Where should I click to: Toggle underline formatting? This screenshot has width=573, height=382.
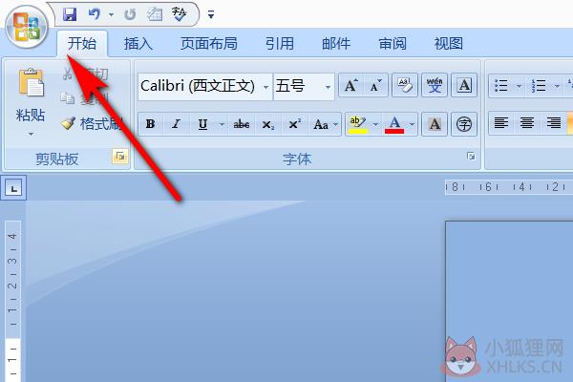(x=202, y=124)
